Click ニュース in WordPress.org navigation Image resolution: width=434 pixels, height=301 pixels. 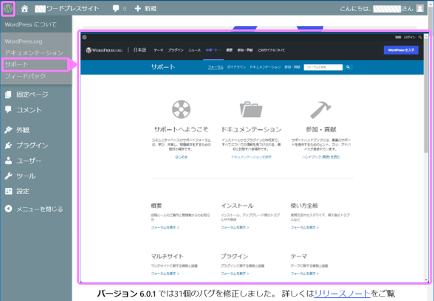(x=194, y=50)
